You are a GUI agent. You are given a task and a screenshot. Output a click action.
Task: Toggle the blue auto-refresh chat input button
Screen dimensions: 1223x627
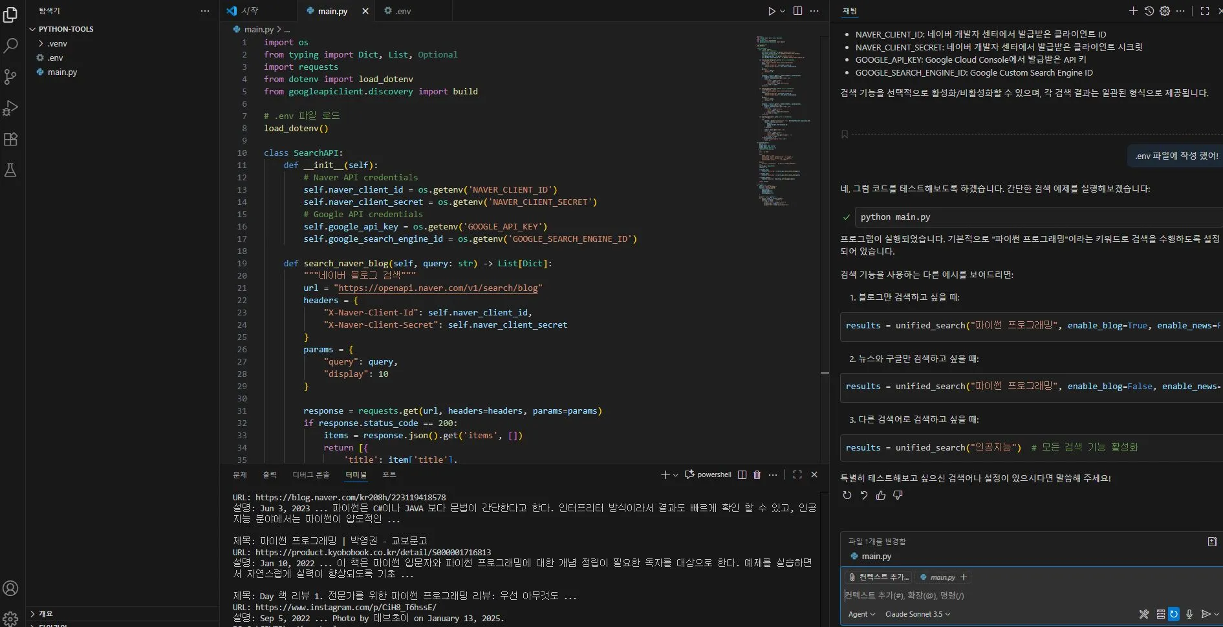[1174, 614]
